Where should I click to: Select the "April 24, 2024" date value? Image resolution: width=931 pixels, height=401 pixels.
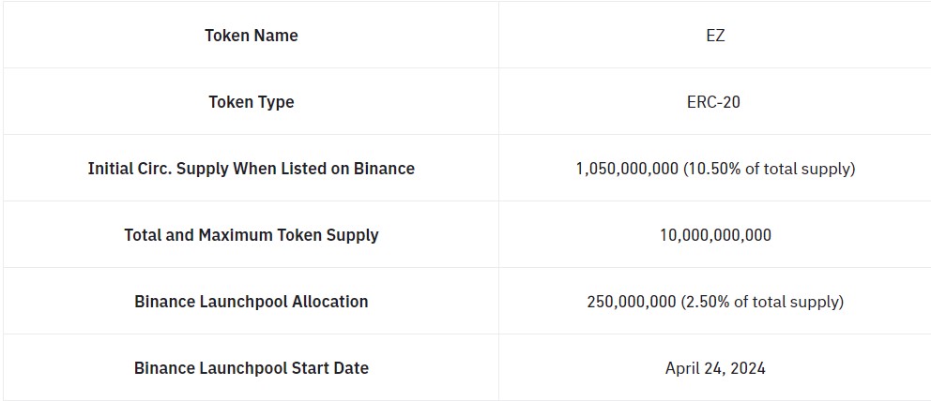pos(715,368)
